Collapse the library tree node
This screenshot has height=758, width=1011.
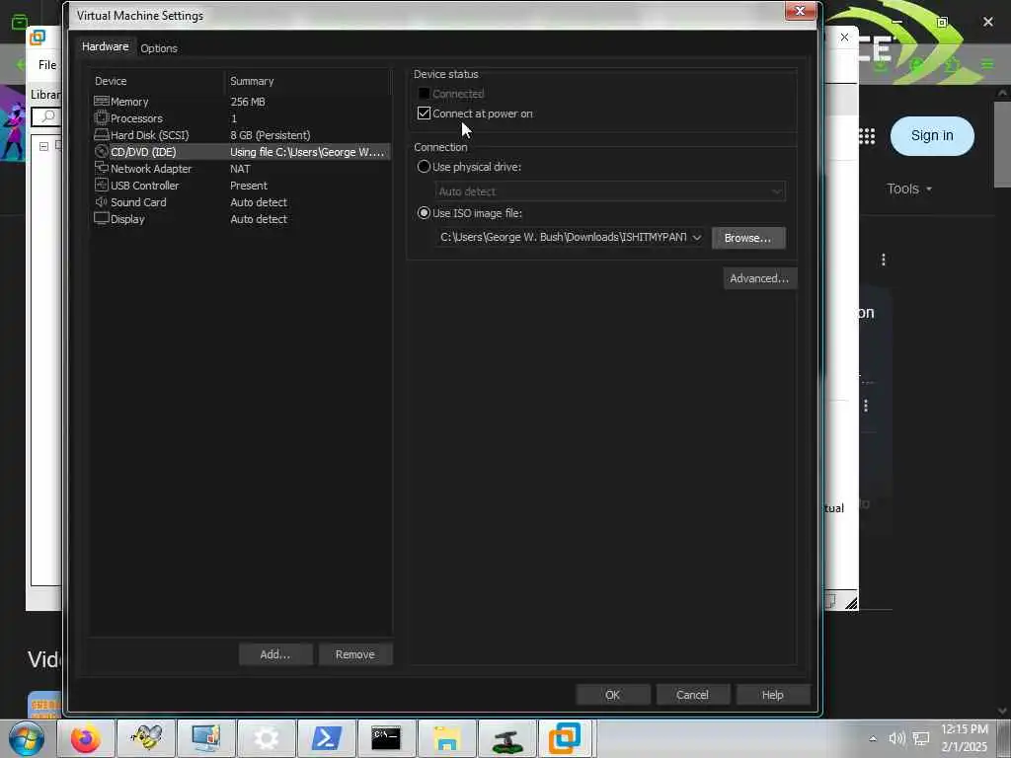43,146
